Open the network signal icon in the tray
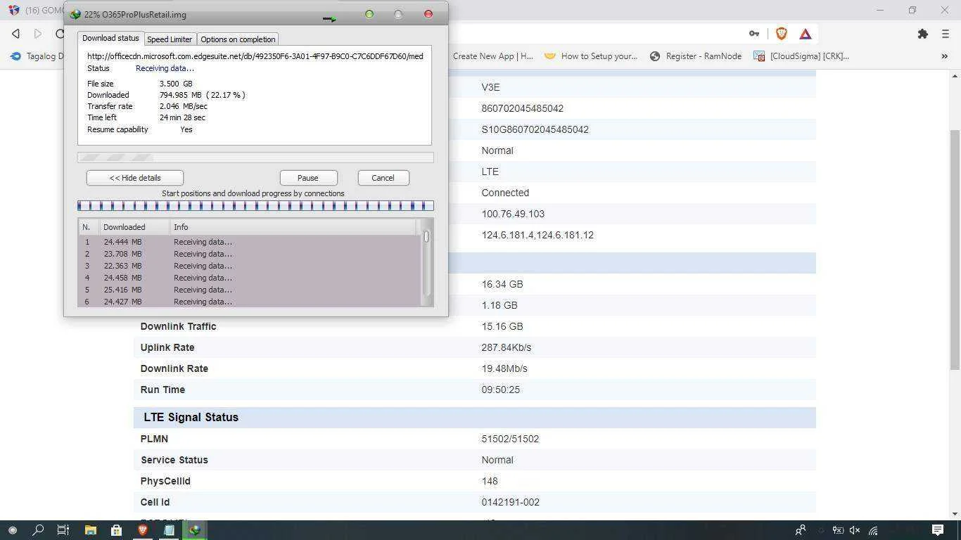Image resolution: width=961 pixels, height=540 pixels. [x=873, y=530]
